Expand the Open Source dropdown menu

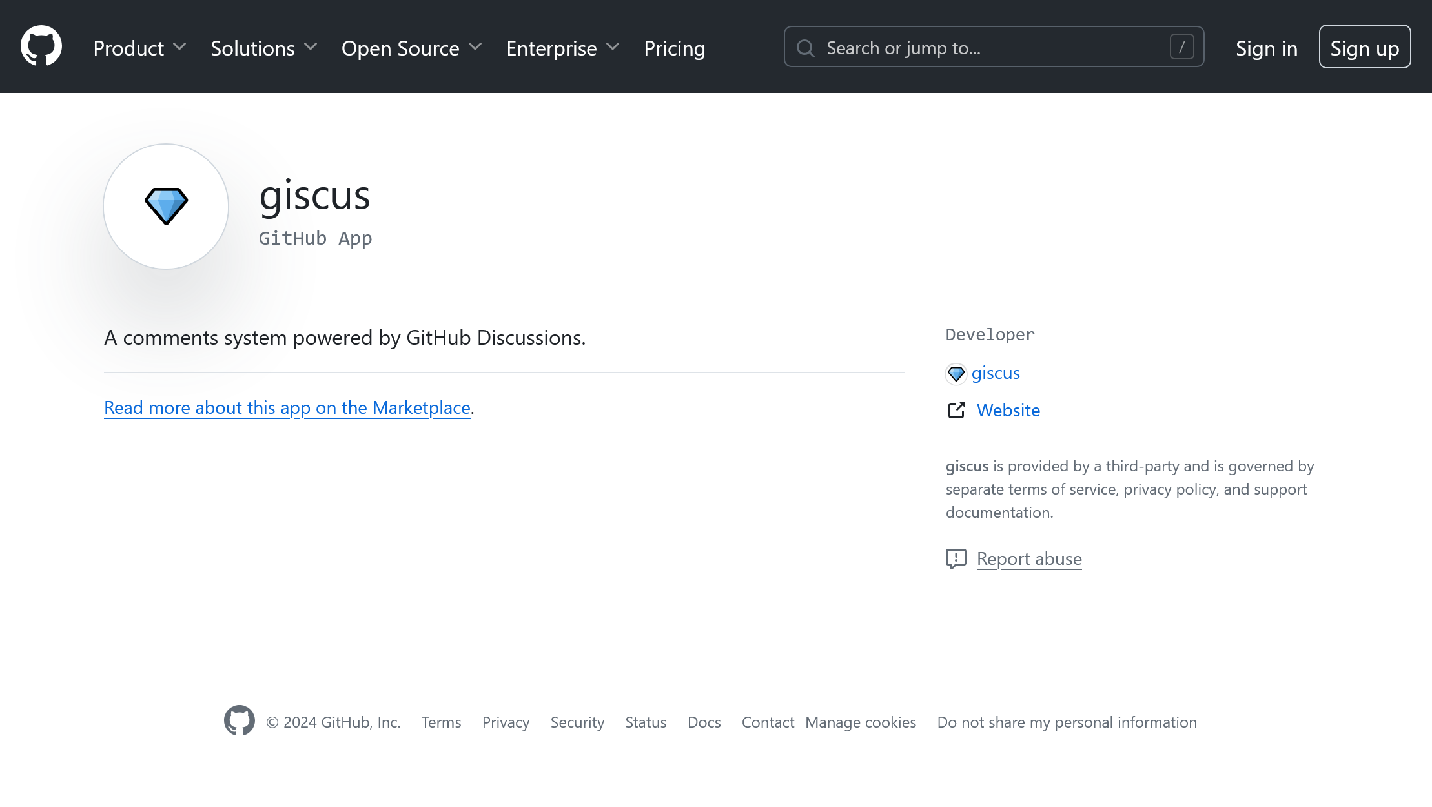[x=412, y=46]
